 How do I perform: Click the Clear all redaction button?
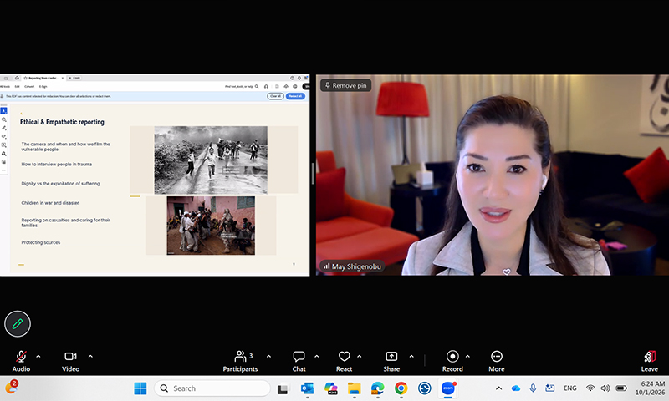[x=276, y=96]
